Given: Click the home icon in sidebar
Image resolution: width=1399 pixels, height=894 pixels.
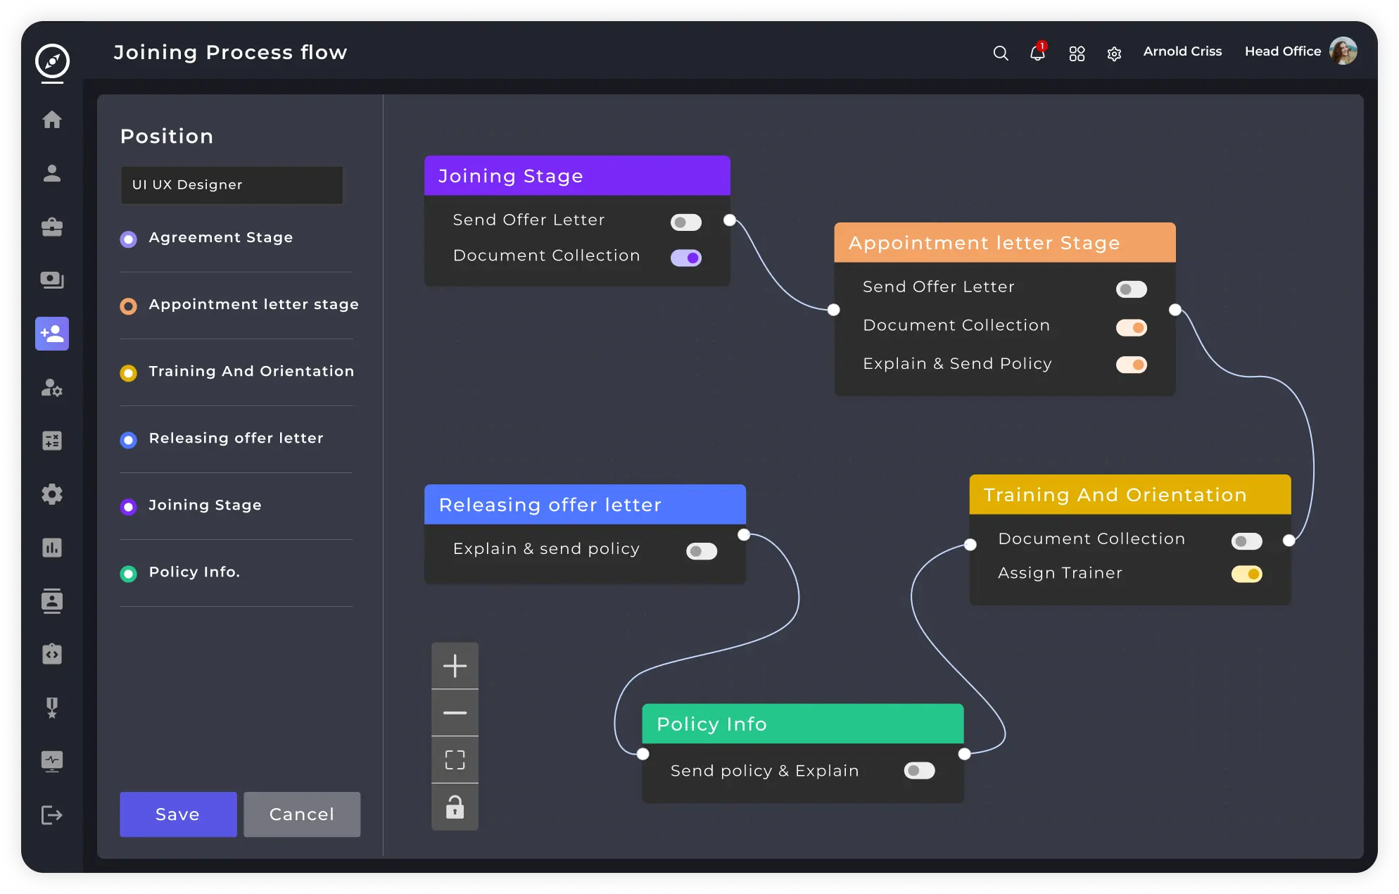Looking at the screenshot, I should [x=52, y=120].
